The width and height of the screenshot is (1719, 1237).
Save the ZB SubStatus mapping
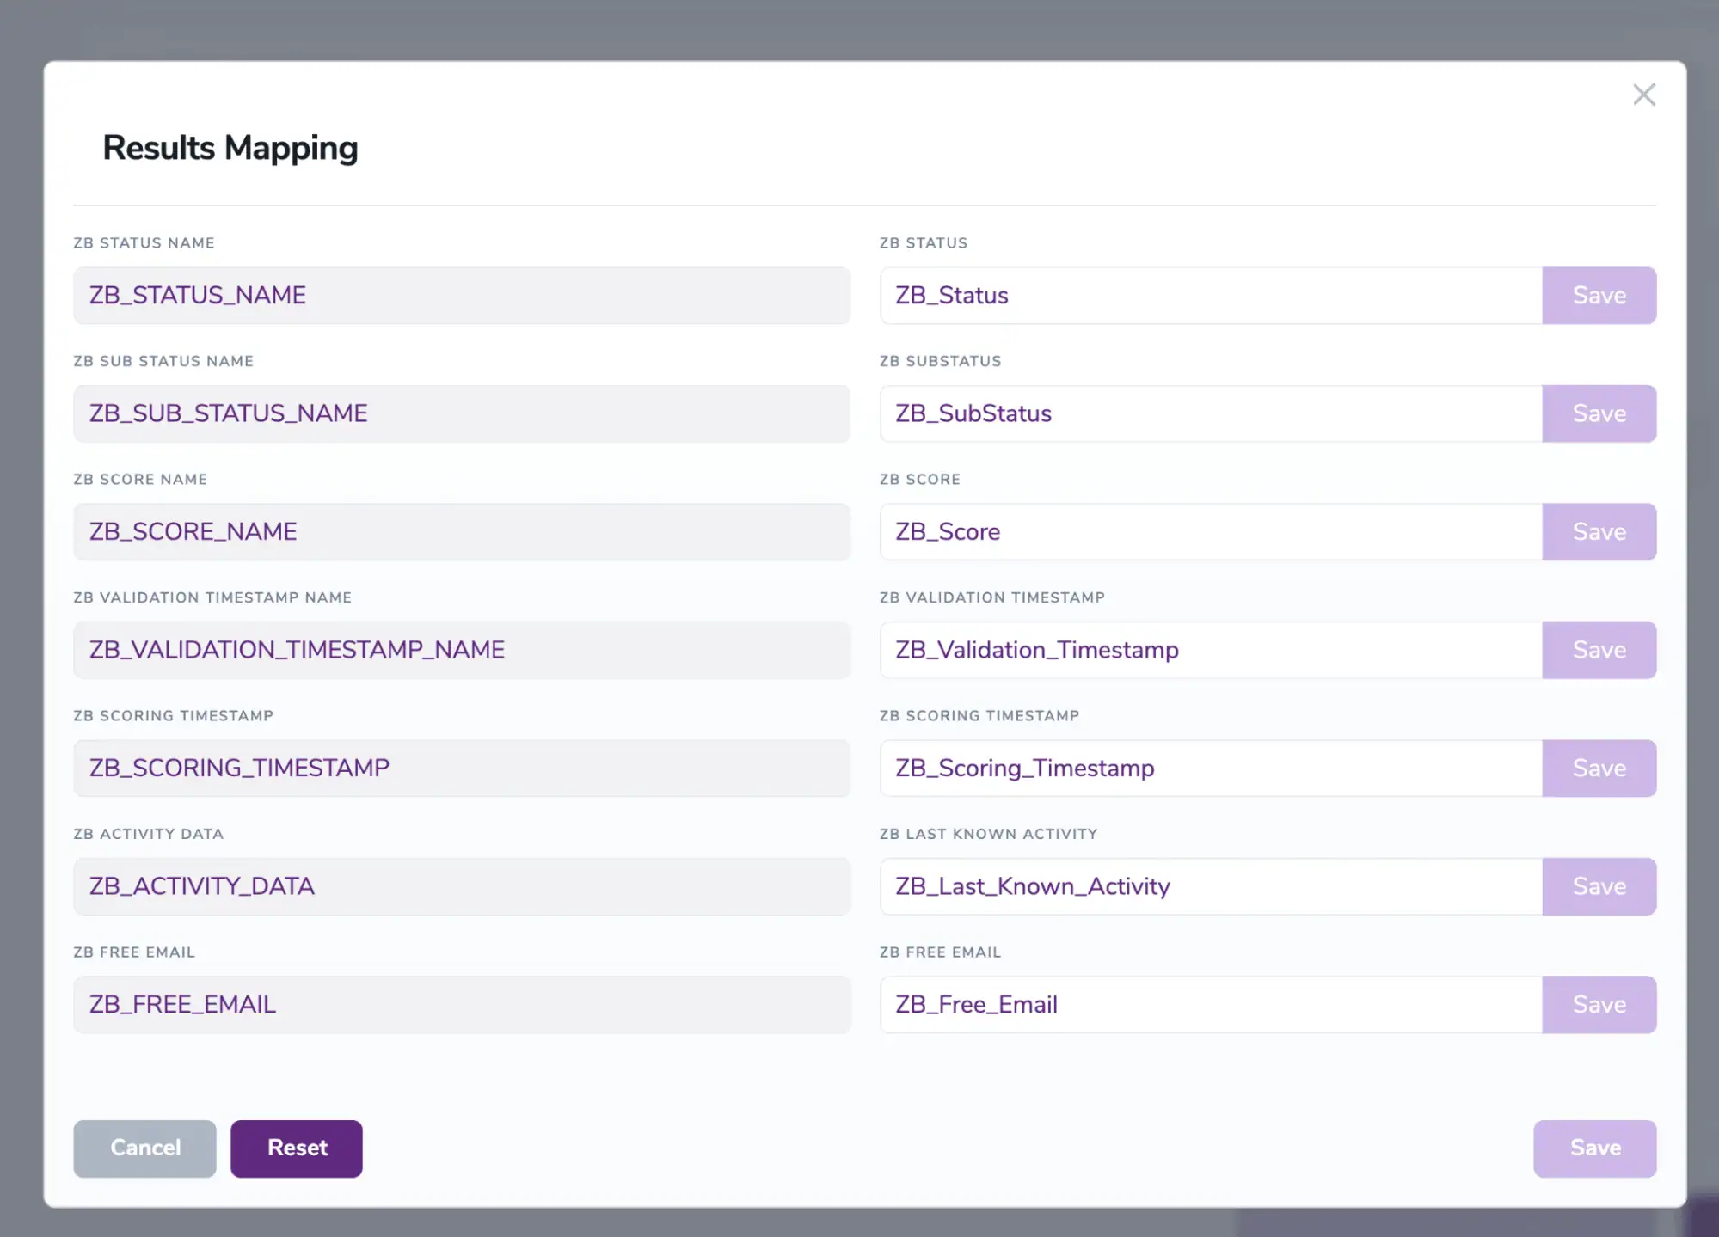point(1598,413)
